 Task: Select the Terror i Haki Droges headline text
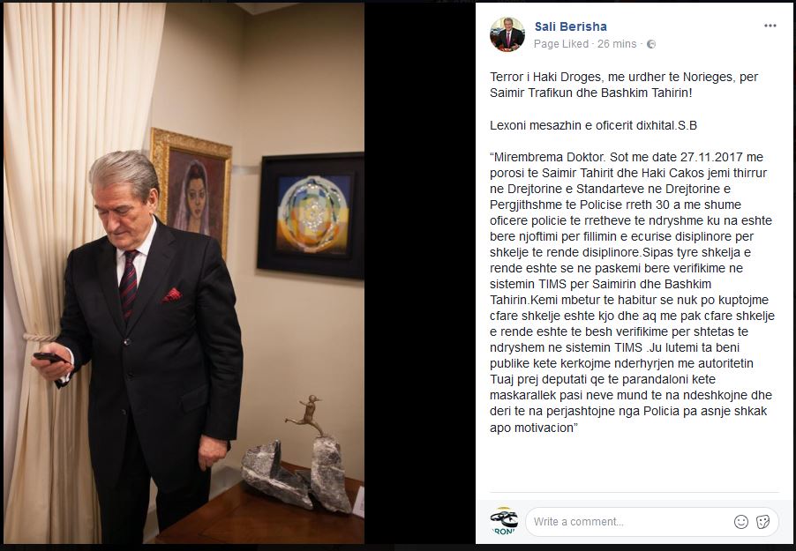tap(624, 85)
